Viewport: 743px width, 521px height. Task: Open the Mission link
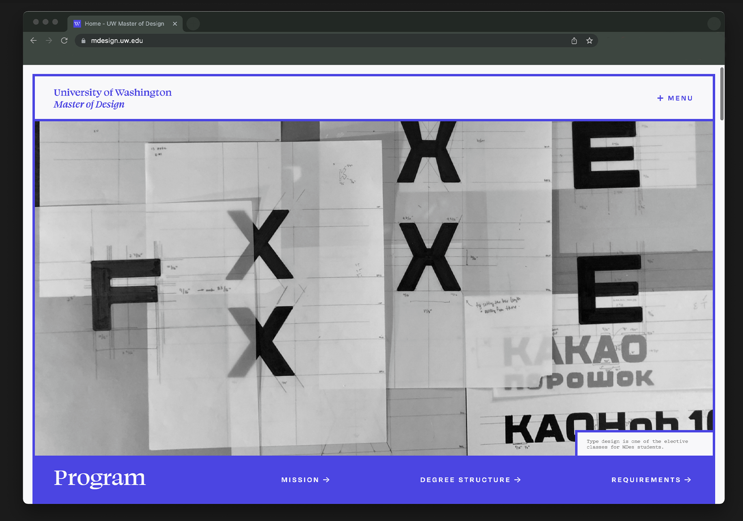[x=305, y=480]
